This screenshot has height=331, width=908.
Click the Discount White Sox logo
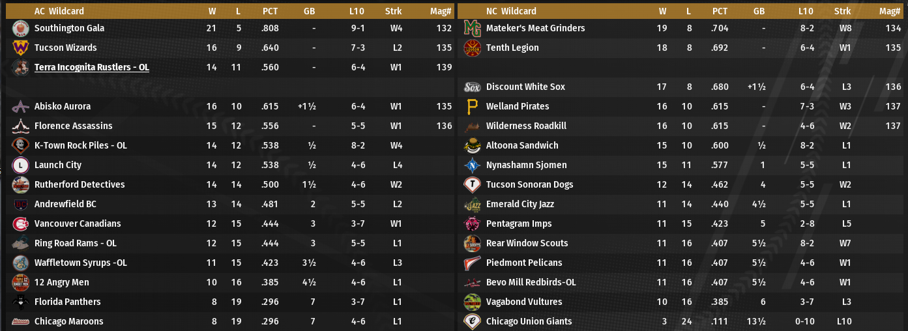472,87
